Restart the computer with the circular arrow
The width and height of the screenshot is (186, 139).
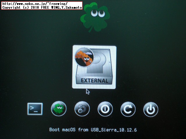click(128, 109)
